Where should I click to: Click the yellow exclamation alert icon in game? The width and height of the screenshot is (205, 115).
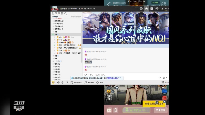(x=109, y=91)
